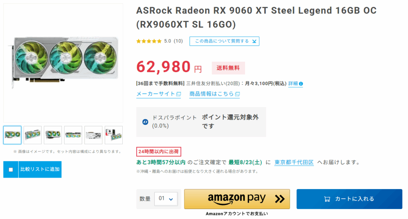Click the external link icon after メーカーサイト
Viewport: 408px width, 219px height.
[x=178, y=94]
